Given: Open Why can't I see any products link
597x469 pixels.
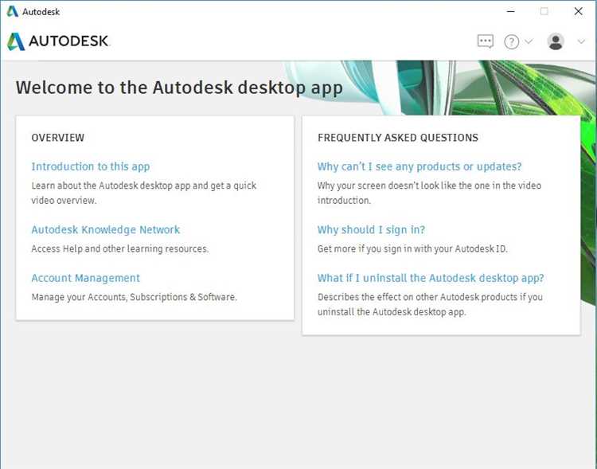Looking at the screenshot, I should pos(419,166).
